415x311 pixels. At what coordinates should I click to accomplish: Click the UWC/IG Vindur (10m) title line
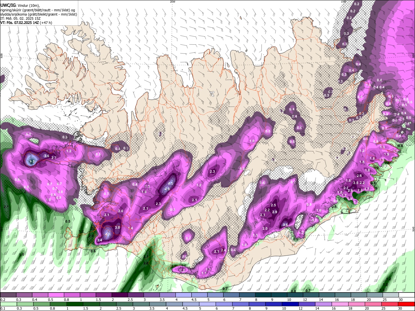point(20,5)
